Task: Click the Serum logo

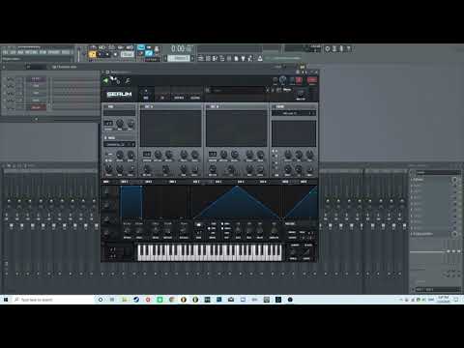Action: [x=119, y=94]
